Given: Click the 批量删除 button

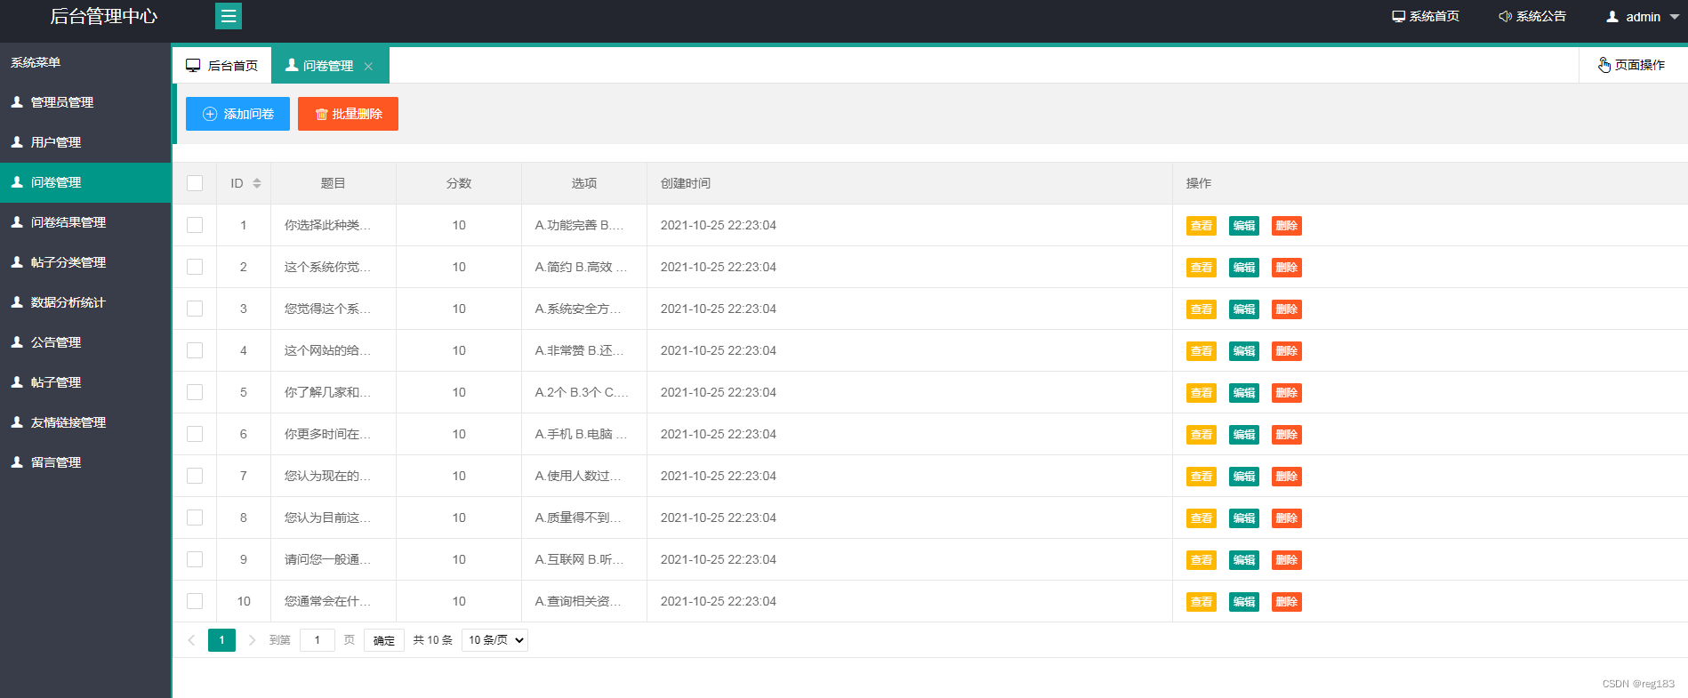Looking at the screenshot, I should click(x=348, y=114).
